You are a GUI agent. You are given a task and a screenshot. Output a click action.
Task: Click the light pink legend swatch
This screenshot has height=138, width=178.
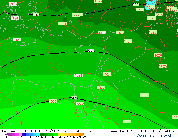20,134
